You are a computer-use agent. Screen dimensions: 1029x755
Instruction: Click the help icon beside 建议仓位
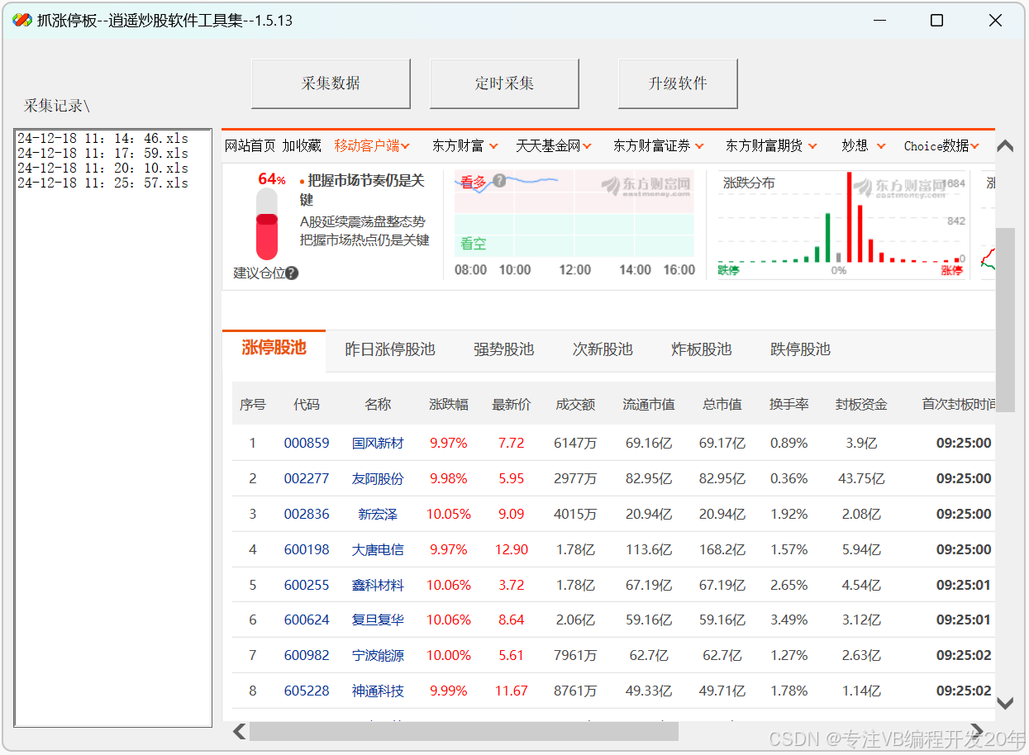pyautogui.click(x=292, y=273)
